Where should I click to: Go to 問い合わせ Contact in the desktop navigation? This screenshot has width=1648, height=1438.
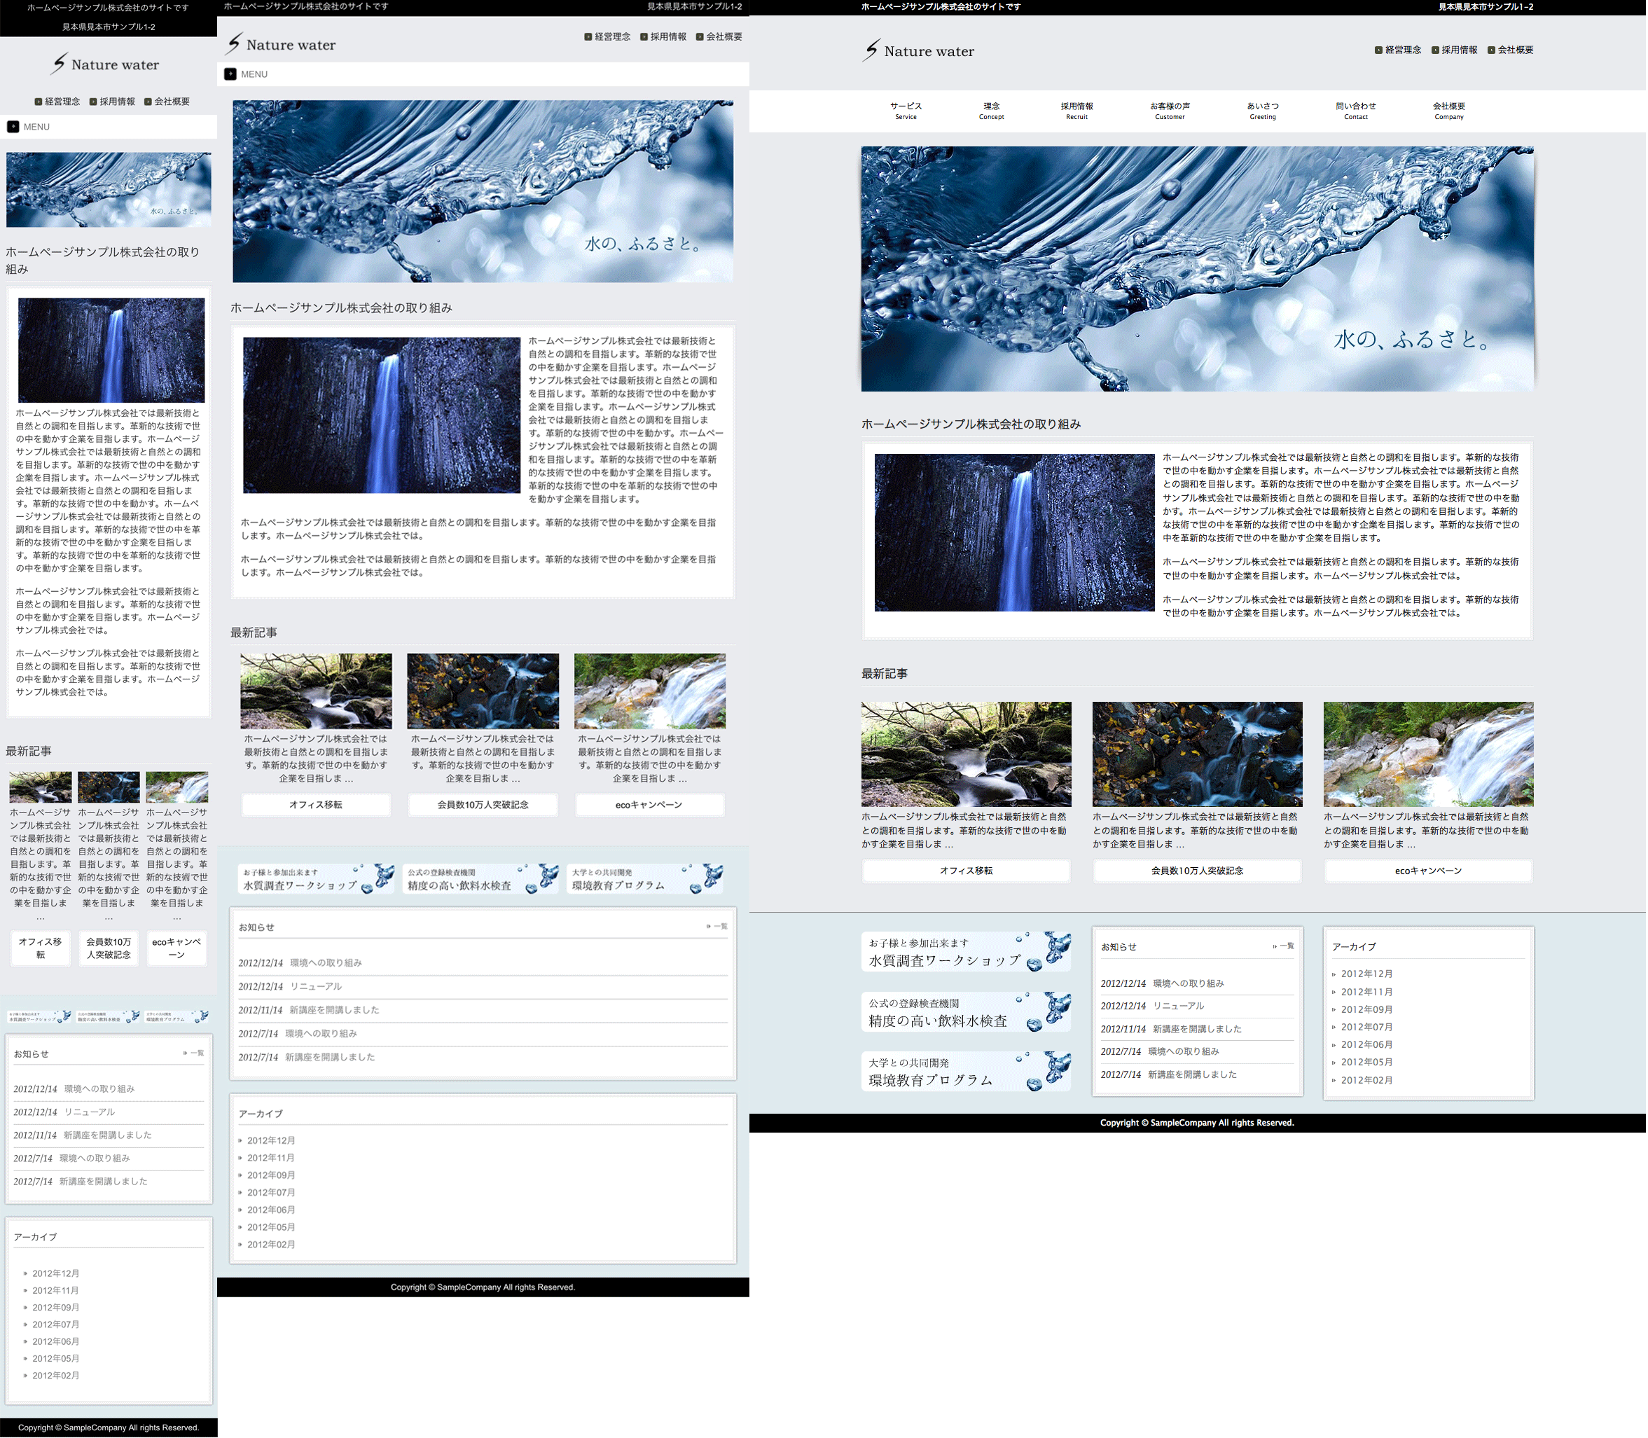pyautogui.click(x=1356, y=111)
